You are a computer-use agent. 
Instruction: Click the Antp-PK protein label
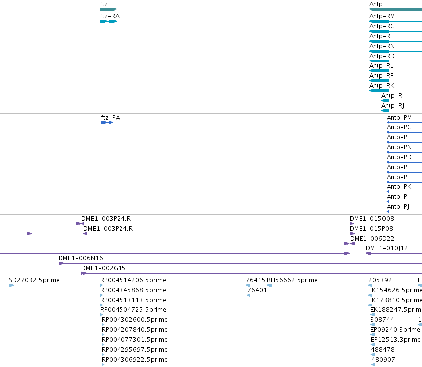point(399,187)
